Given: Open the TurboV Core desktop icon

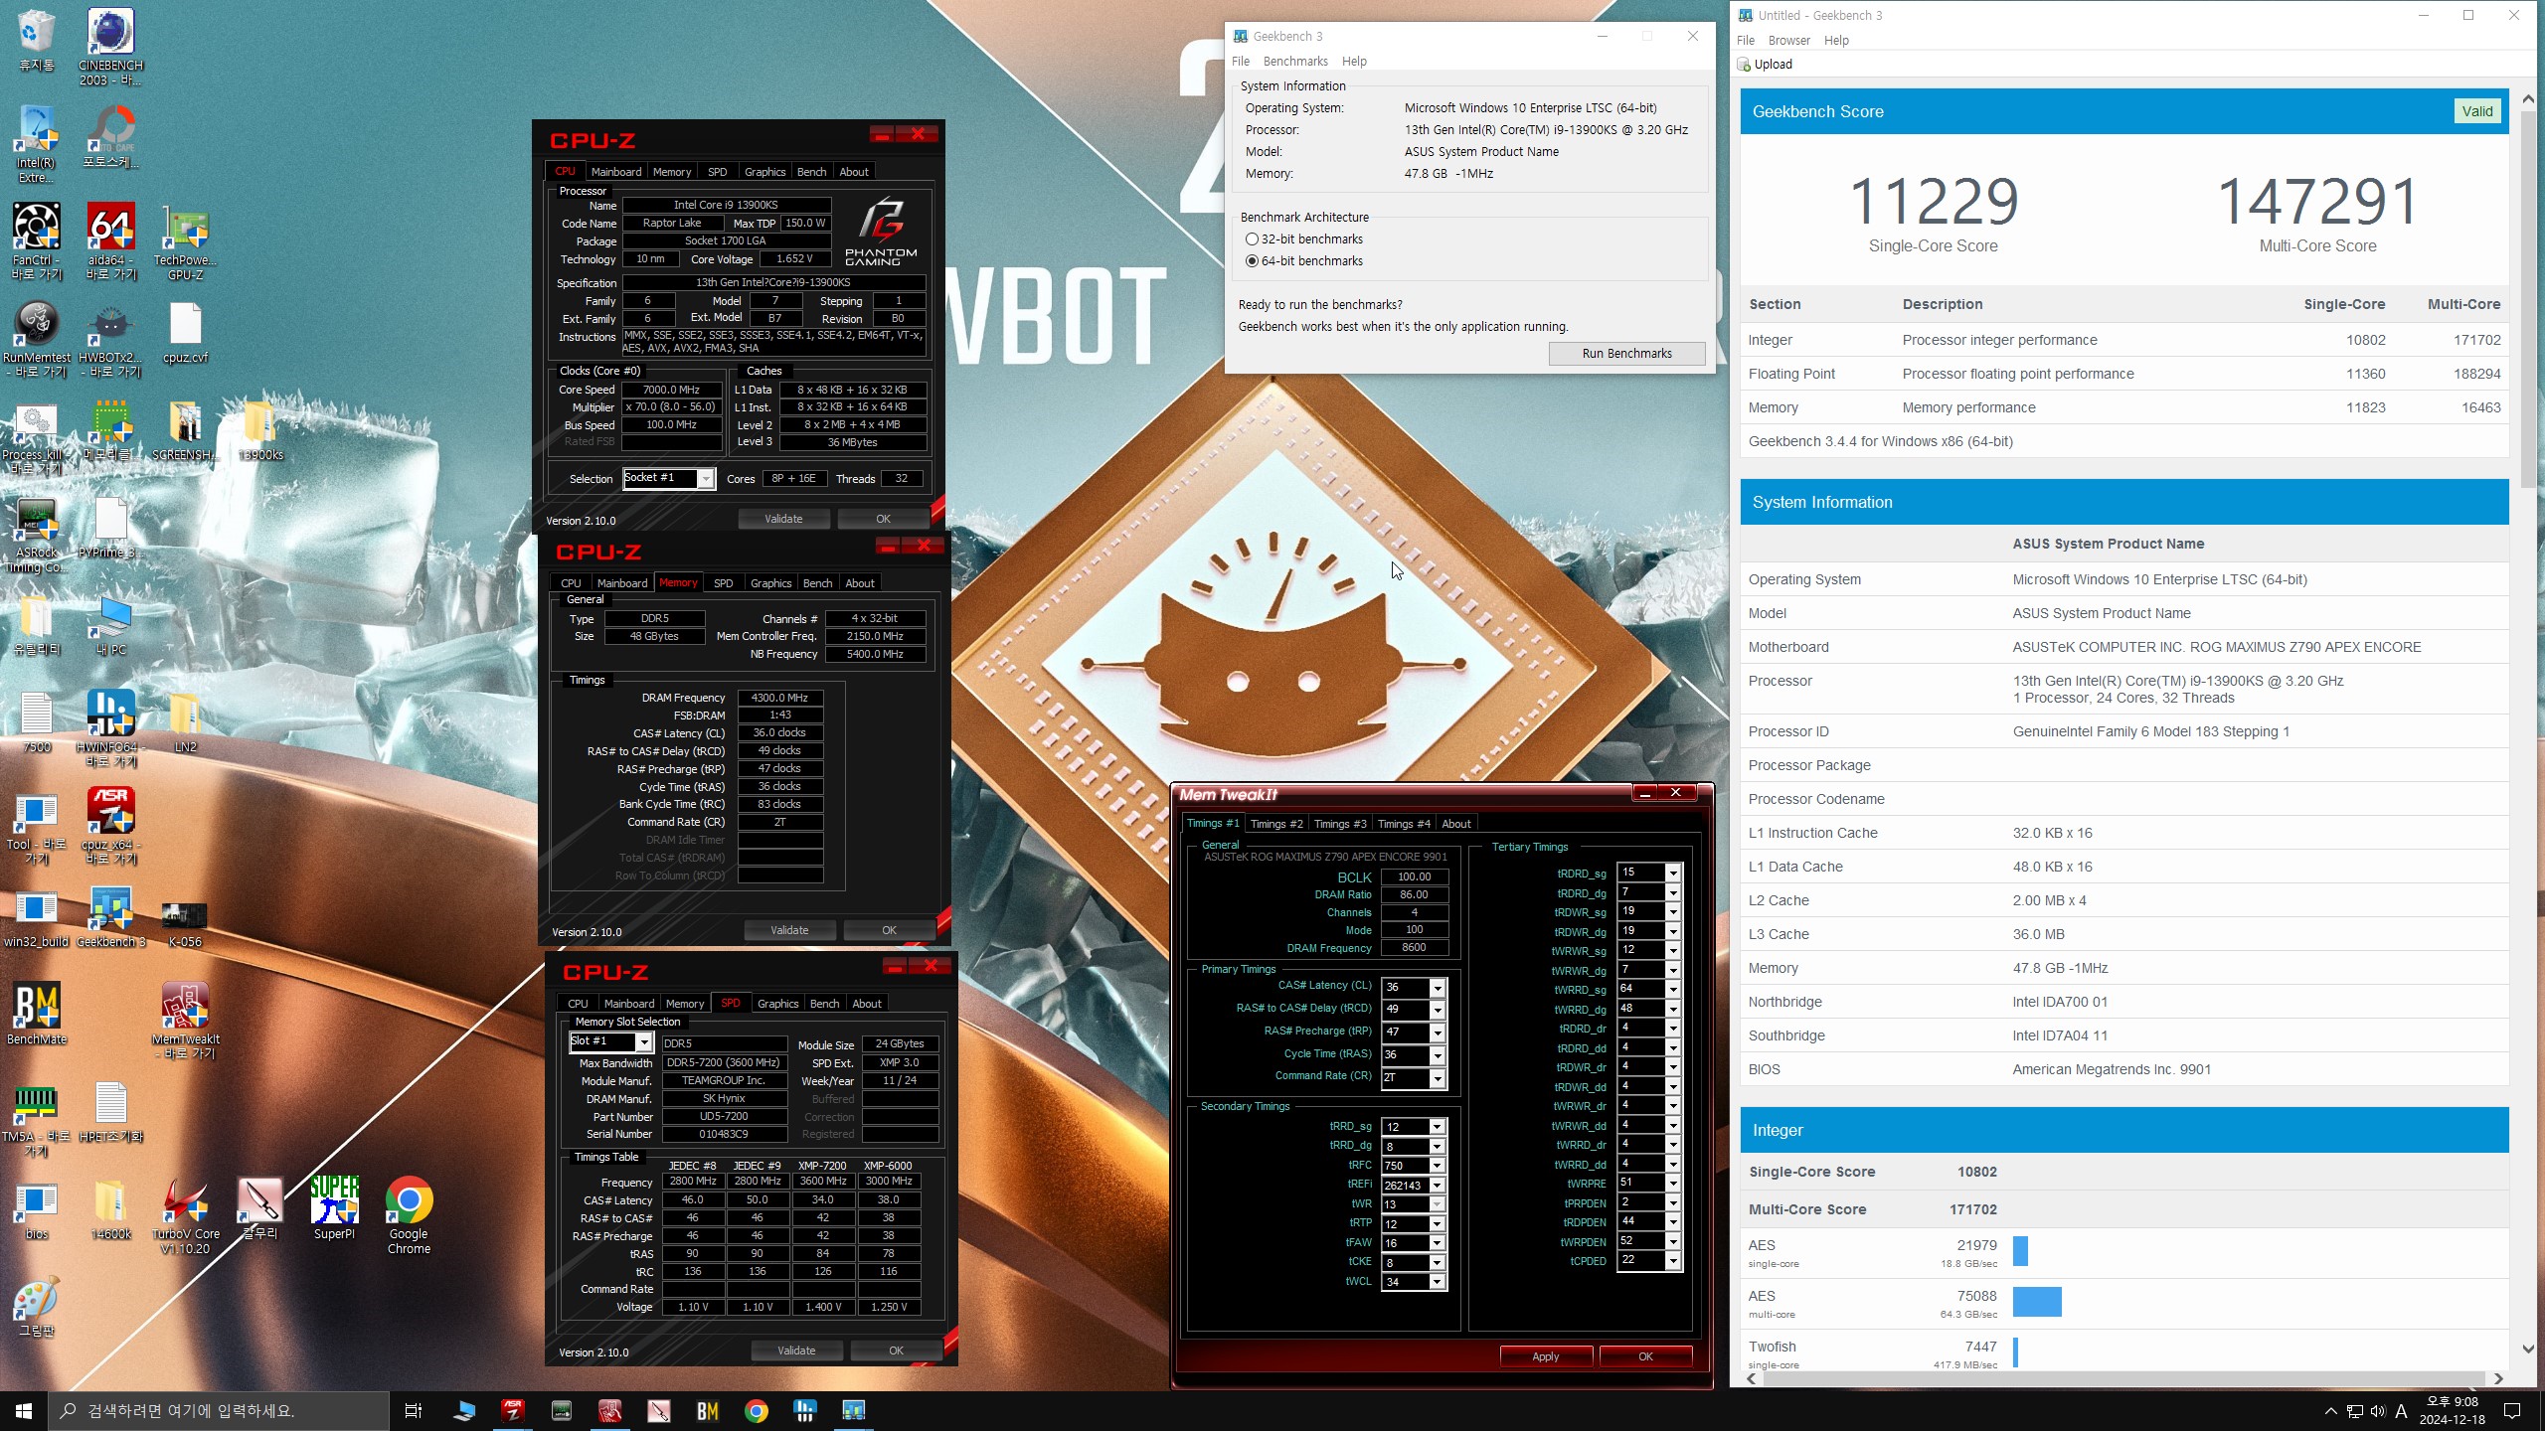Looking at the screenshot, I should point(185,1215).
